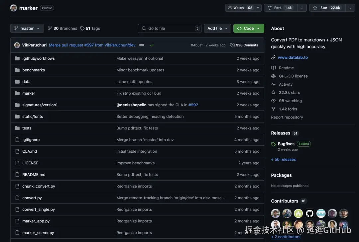Click the Activity pulse icon
The image size is (359, 242).
click(273, 84)
